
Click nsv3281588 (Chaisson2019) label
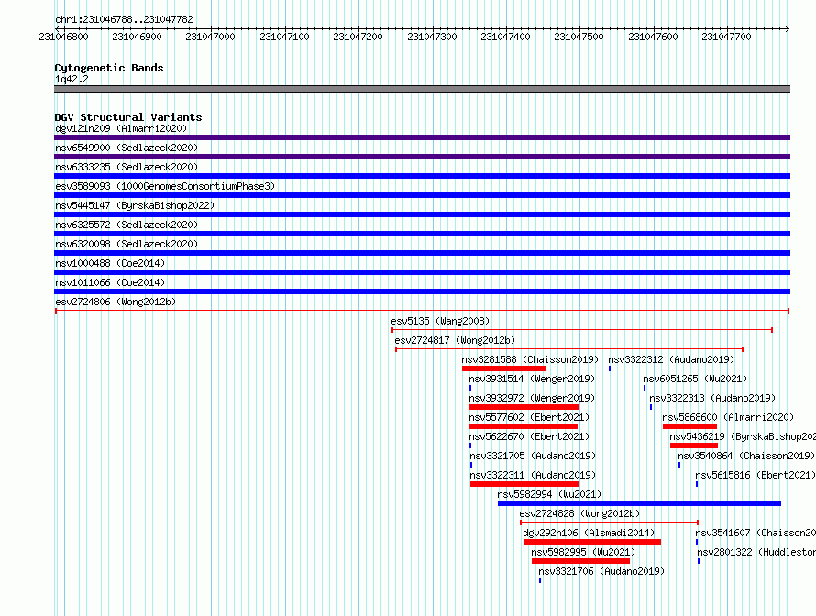coord(530,359)
